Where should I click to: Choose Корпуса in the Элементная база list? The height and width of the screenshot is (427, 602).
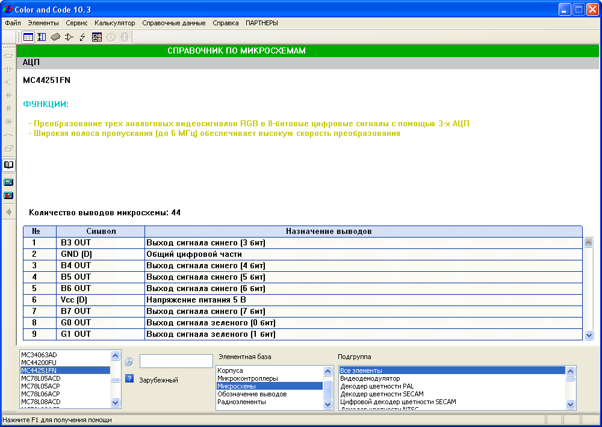(270, 370)
